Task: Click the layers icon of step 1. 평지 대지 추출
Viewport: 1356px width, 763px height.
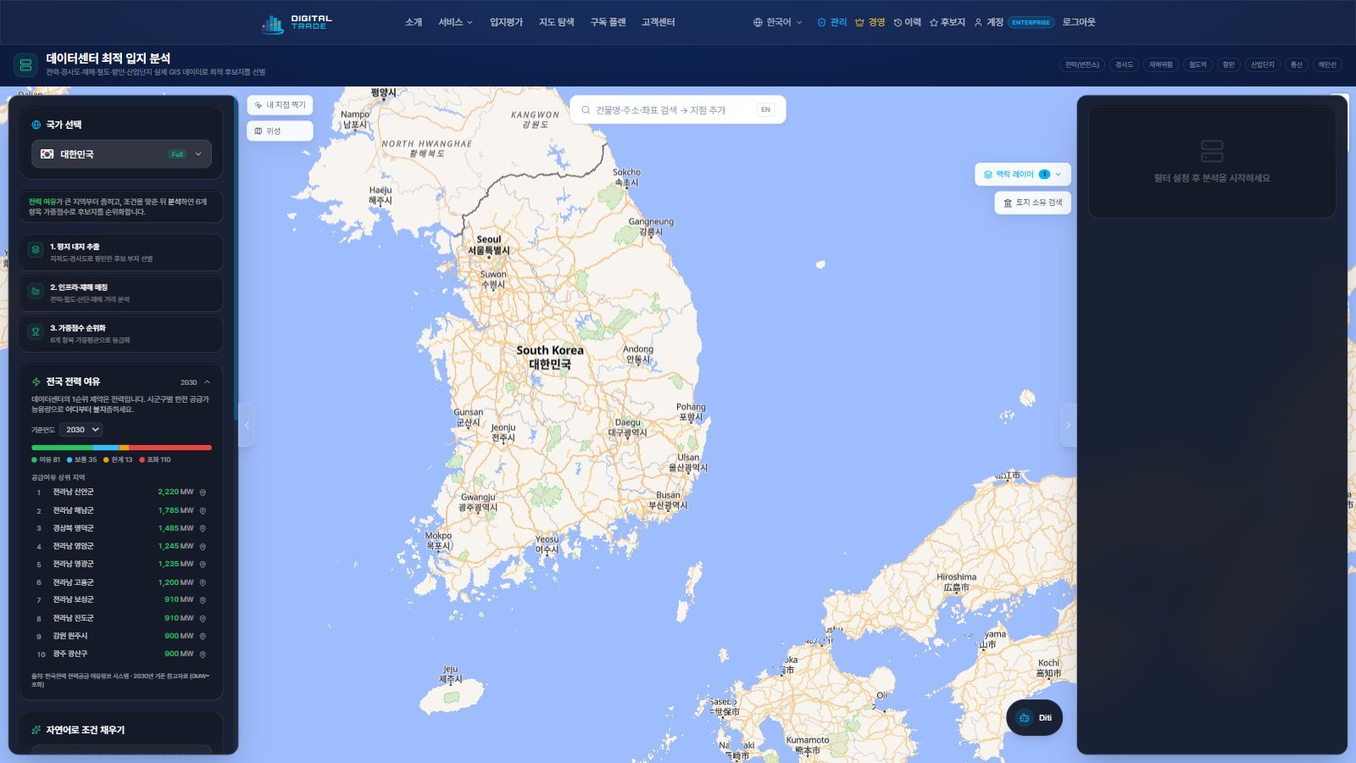Action: pyautogui.click(x=36, y=250)
